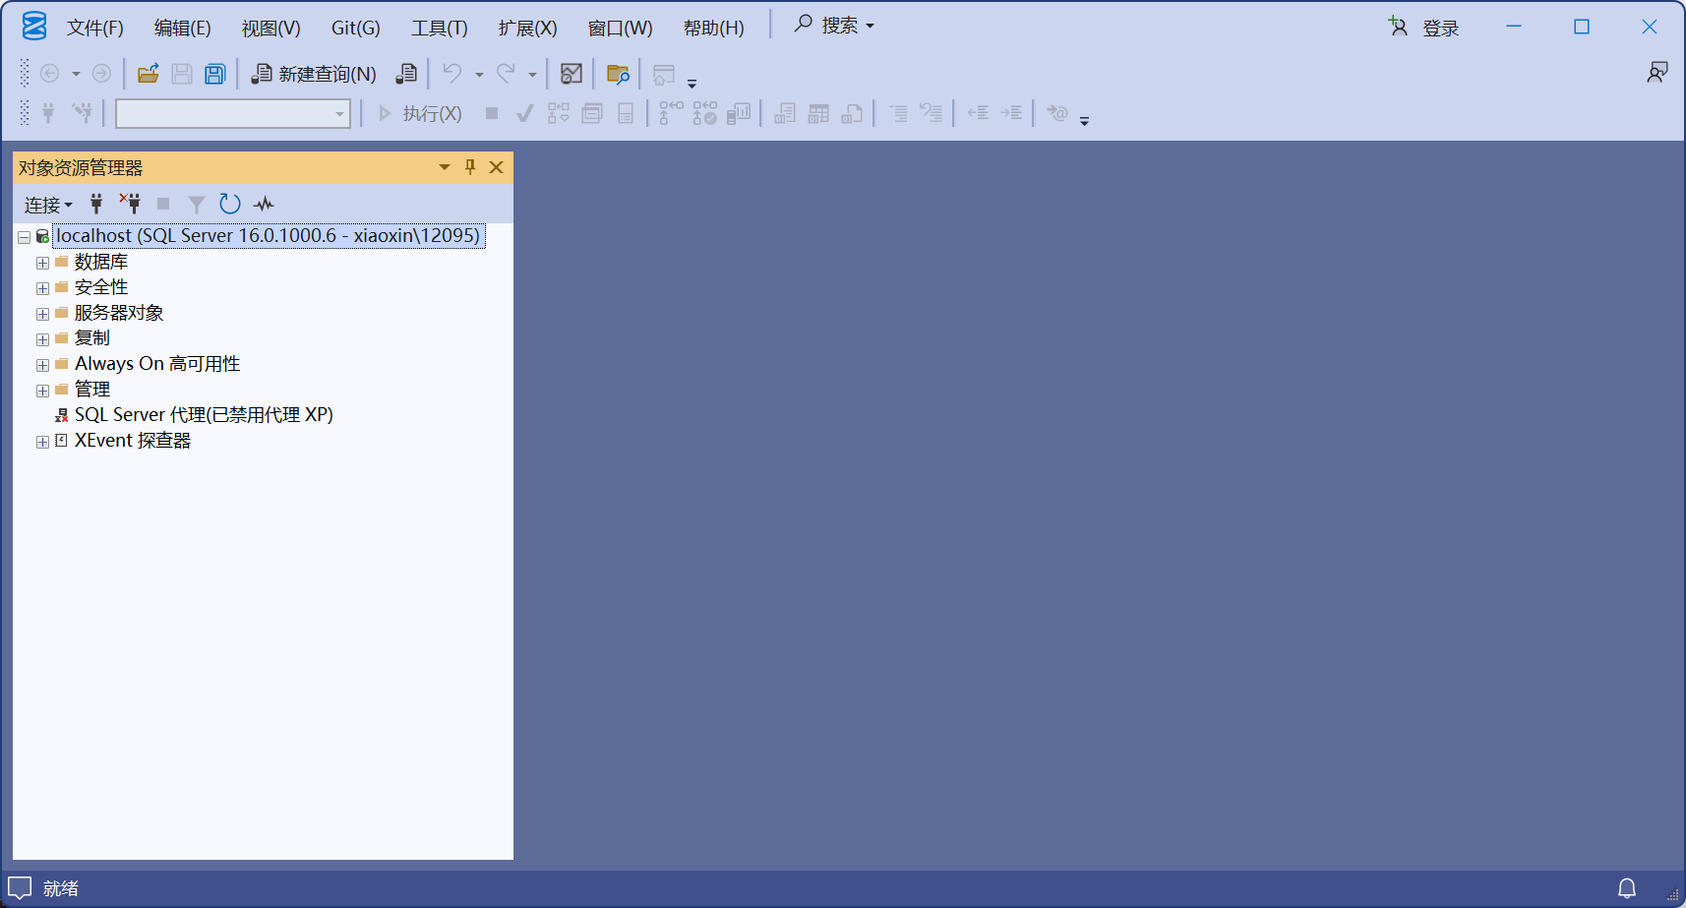Viewport: 1686px width, 908px height.
Task: Click the 搜索 search box
Action: coord(835,26)
